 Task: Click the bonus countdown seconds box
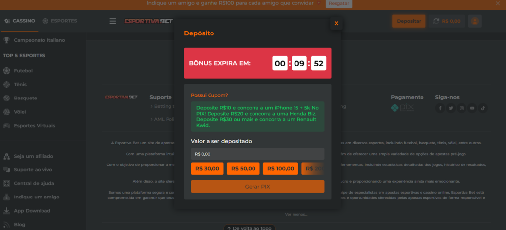(319, 63)
